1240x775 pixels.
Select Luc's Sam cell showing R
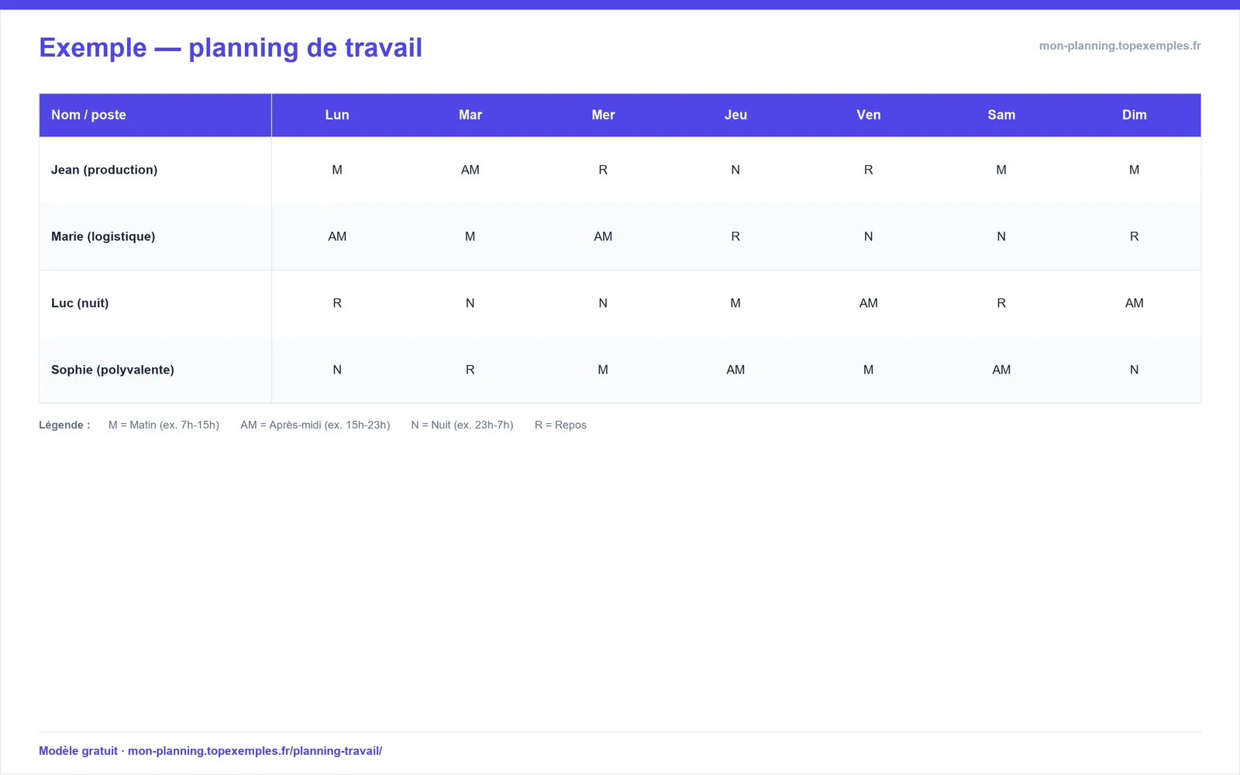coord(1001,303)
